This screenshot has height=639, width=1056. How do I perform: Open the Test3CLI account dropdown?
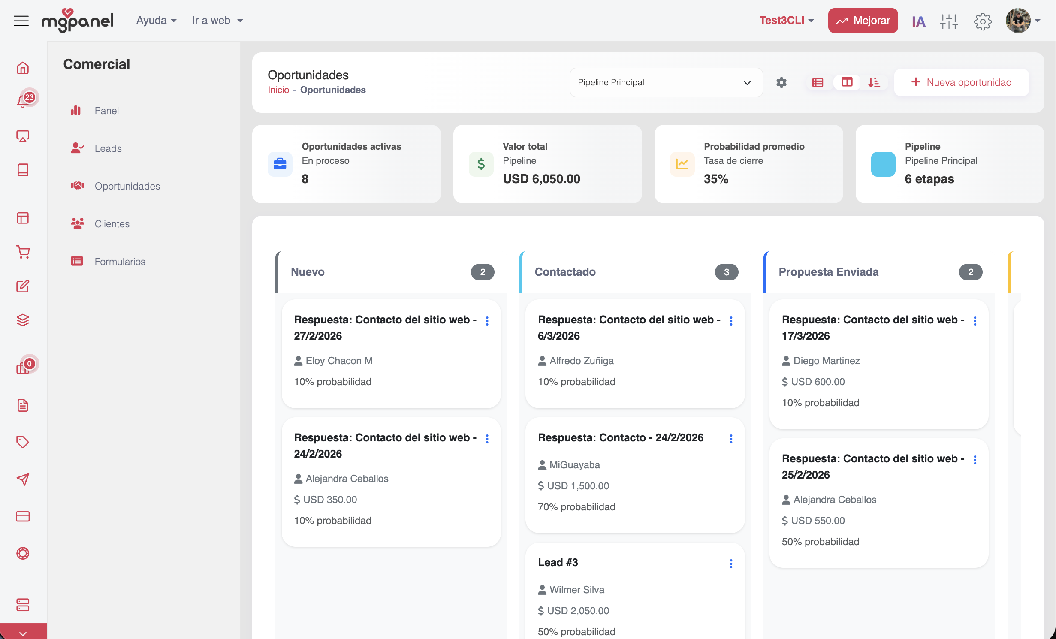pos(786,21)
